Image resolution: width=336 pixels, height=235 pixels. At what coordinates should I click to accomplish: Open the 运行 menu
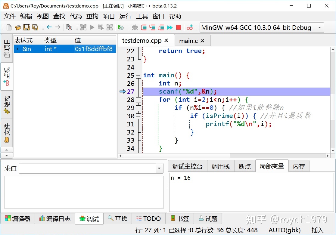(125, 16)
